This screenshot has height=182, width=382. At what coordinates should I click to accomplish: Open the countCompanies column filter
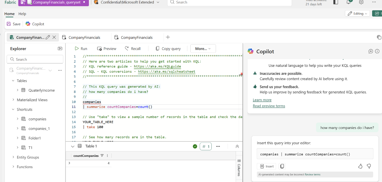point(102,156)
